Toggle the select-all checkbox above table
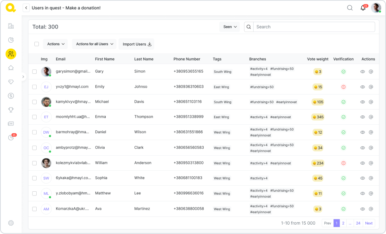The image size is (386, 234). [x=37, y=44]
